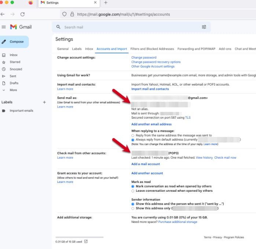Image resolution: width=256 pixels, height=249 pixels.
Task: Click the browser back arrow
Action: pyautogui.click(x=3, y=14)
